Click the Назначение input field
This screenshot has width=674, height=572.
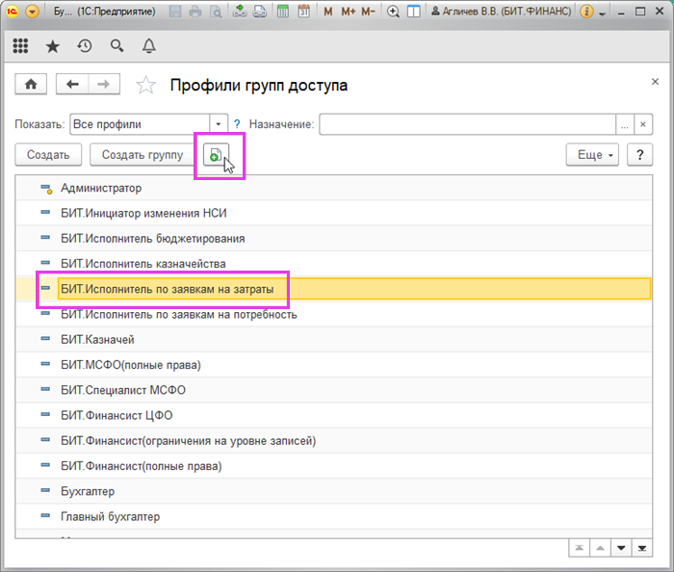pos(467,124)
